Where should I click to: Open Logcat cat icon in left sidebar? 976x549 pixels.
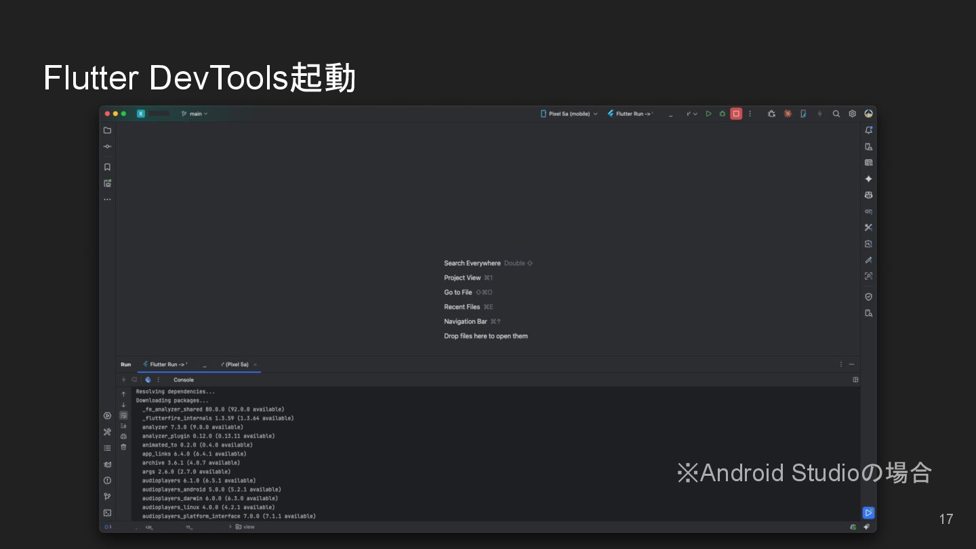point(107,464)
